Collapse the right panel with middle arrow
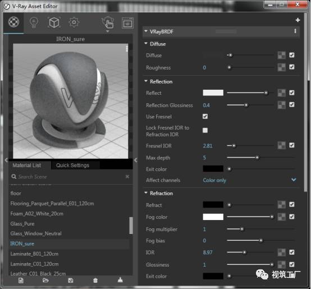Screen dimensions: 311x289 tap(136, 160)
